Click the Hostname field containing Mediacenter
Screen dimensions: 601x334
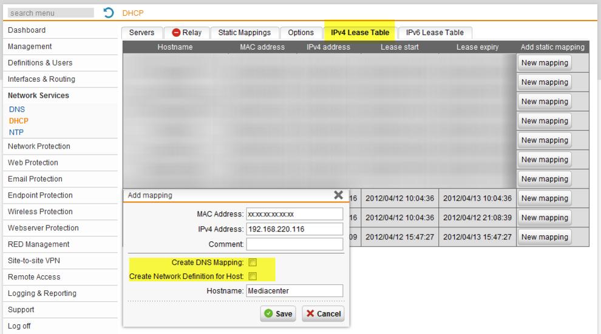coord(294,291)
